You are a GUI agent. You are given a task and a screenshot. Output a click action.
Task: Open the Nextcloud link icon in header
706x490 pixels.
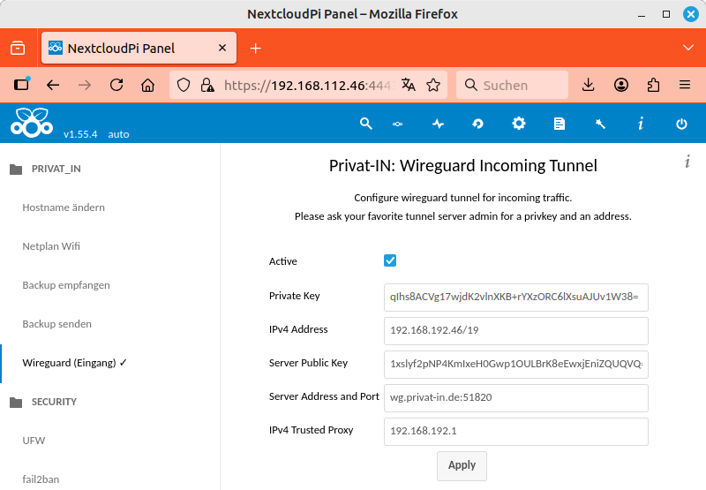(x=398, y=124)
